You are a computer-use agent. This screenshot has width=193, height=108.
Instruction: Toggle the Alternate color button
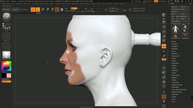pyautogui.click(x=6, y=81)
